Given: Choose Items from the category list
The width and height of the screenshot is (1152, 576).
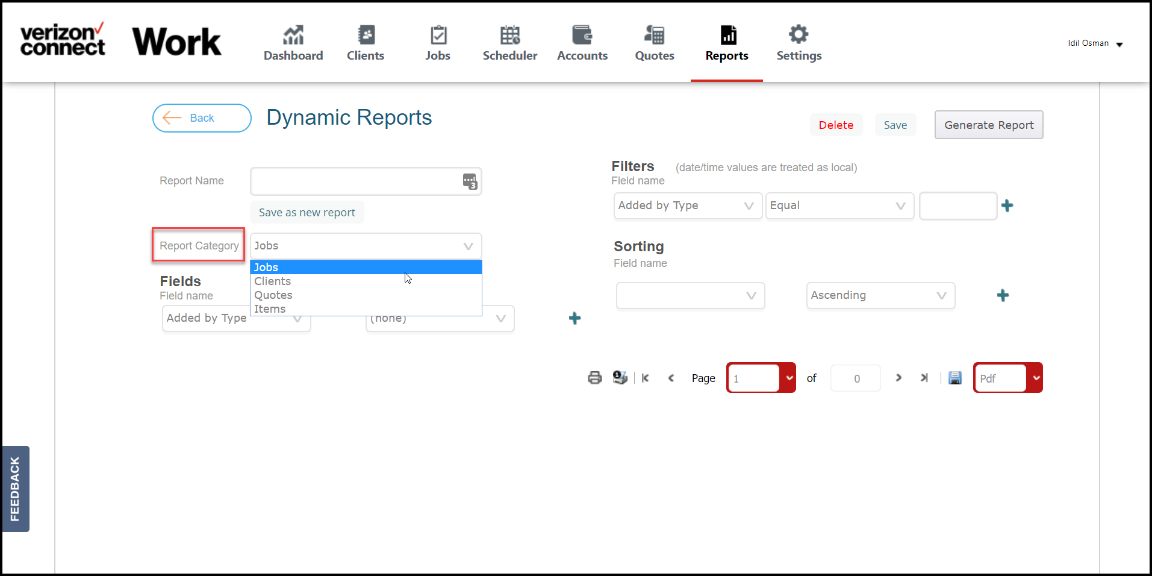Looking at the screenshot, I should (366, 308).
